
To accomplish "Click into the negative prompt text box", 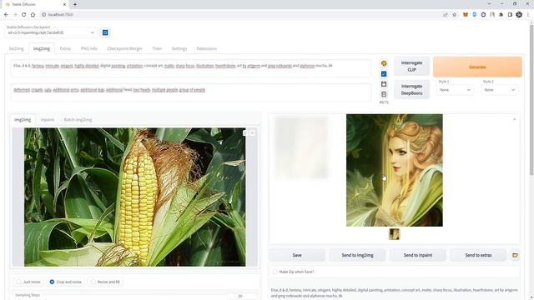I will click(x=191, y=92).
